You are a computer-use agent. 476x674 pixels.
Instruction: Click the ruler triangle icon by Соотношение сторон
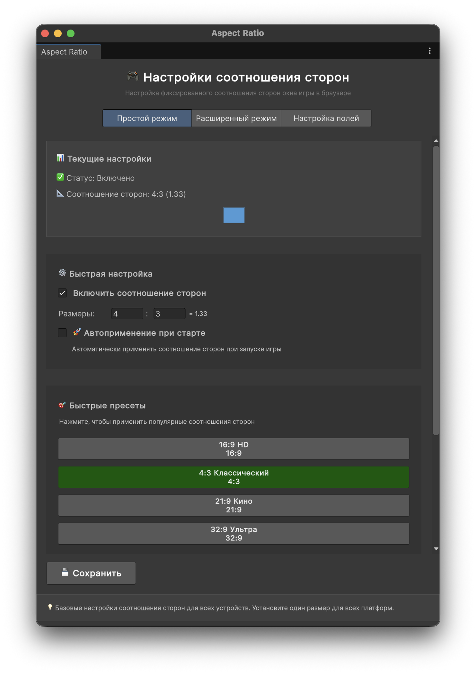(60, 193)
